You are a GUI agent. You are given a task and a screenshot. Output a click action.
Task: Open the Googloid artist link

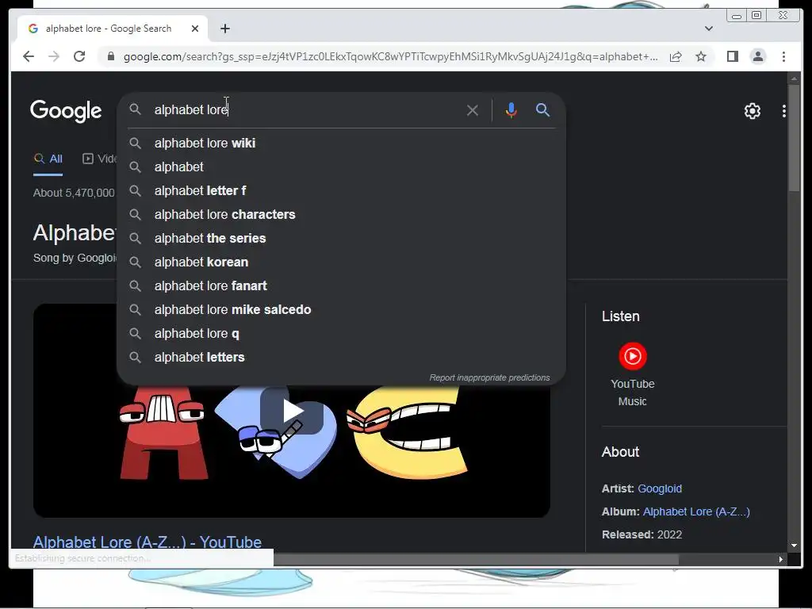(x=660, y=488)
